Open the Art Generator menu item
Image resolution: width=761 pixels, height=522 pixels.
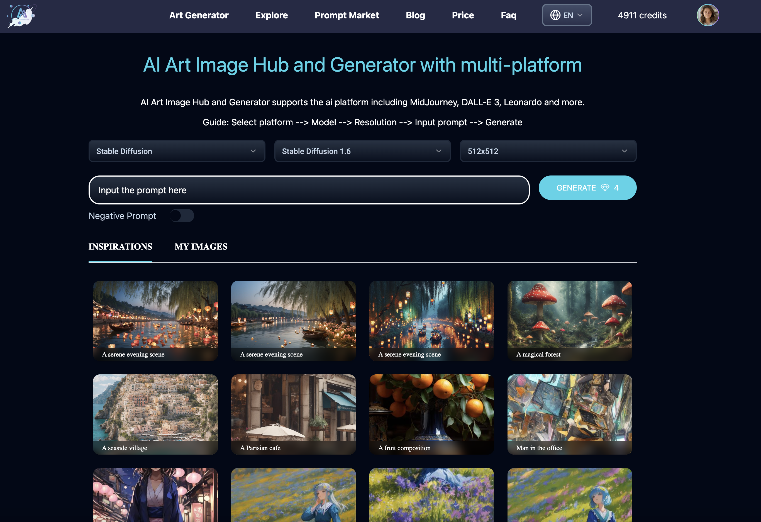(199, 15)
